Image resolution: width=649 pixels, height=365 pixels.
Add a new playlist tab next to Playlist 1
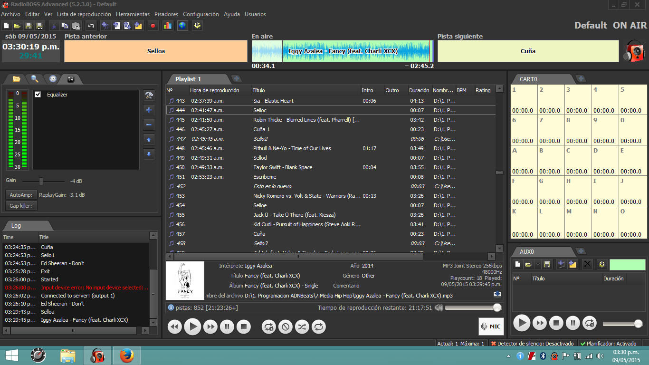pyautogui.click(x=236, y=78)
